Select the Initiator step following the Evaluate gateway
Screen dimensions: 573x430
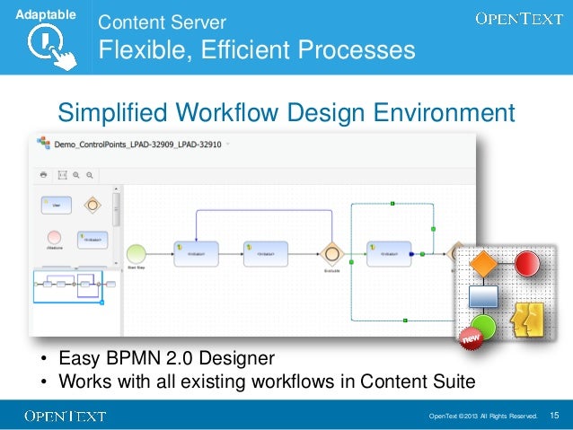coord(389,254)
